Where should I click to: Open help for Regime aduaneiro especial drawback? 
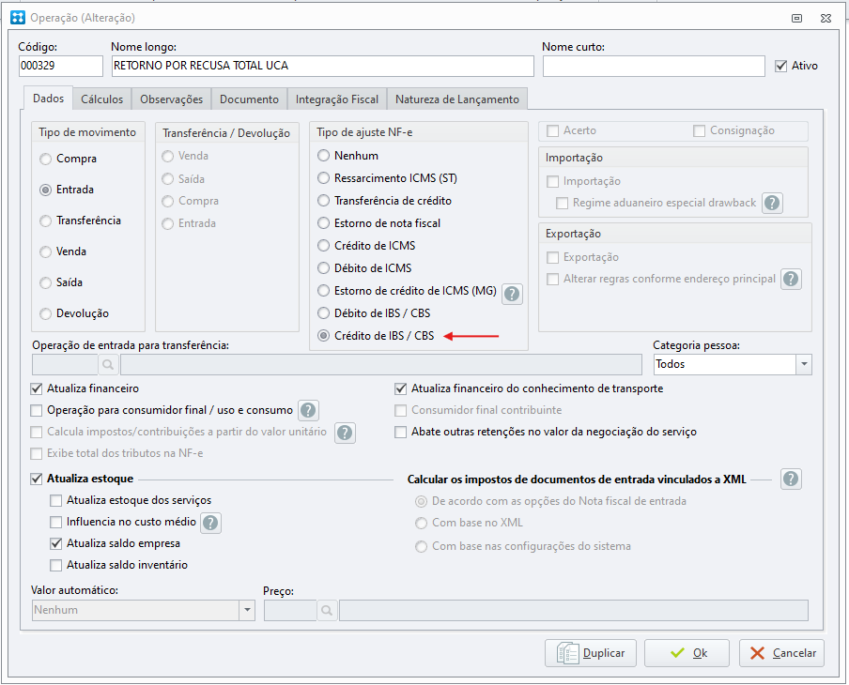pyautogui.click(x=772, y=203)
